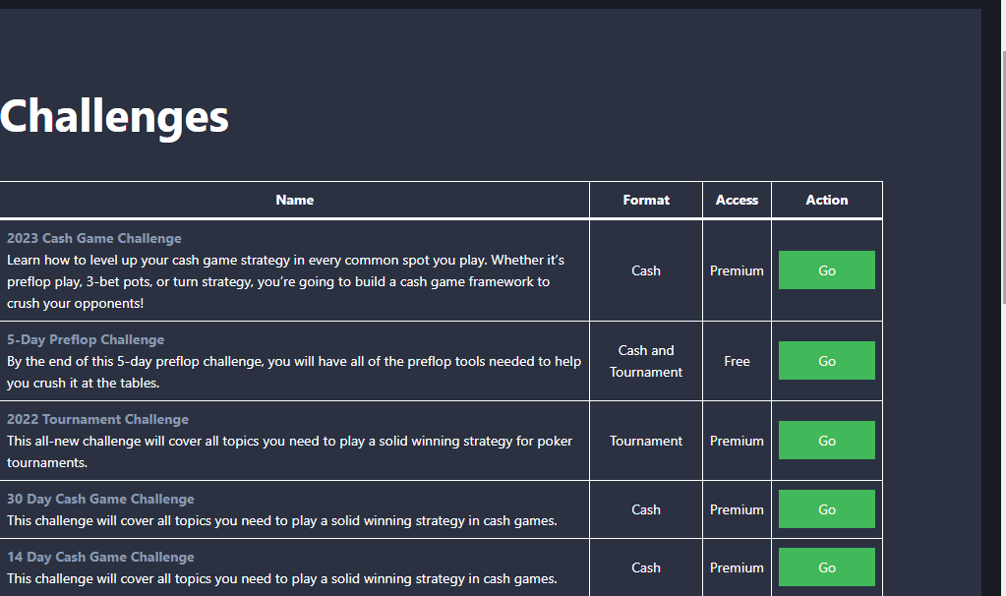Open the 5-Day Preflop Challenge link
This screenshot has width=1006, height=596.
point(86,339)
